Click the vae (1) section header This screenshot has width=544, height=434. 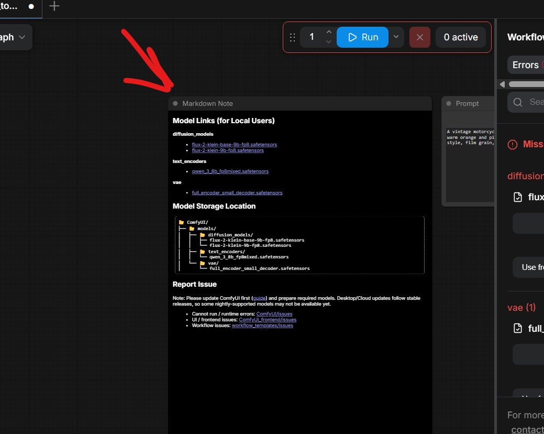(x=521, y=308)
